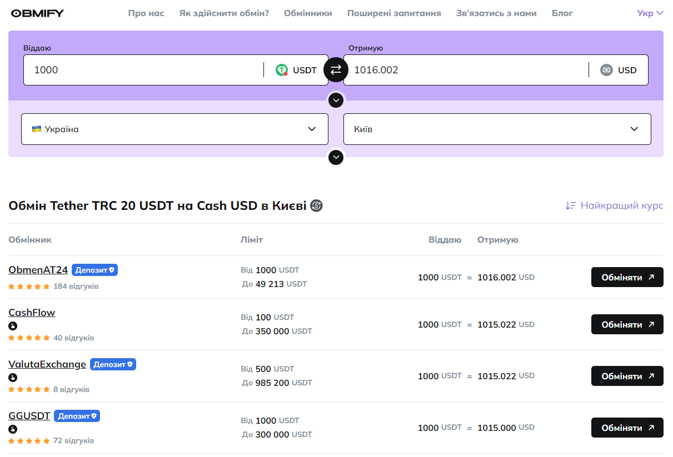This screenshot has height=457, width=673.
Task: Click the GGUSDT star rating
Action: coord(29,441)
